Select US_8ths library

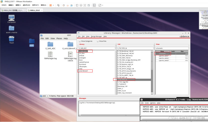82,53
